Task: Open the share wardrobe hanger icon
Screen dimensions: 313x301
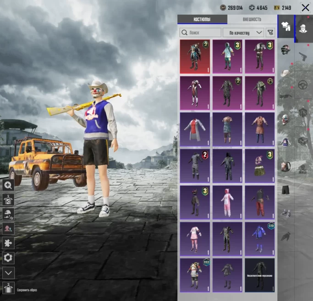Action: (x=8, y=200)
